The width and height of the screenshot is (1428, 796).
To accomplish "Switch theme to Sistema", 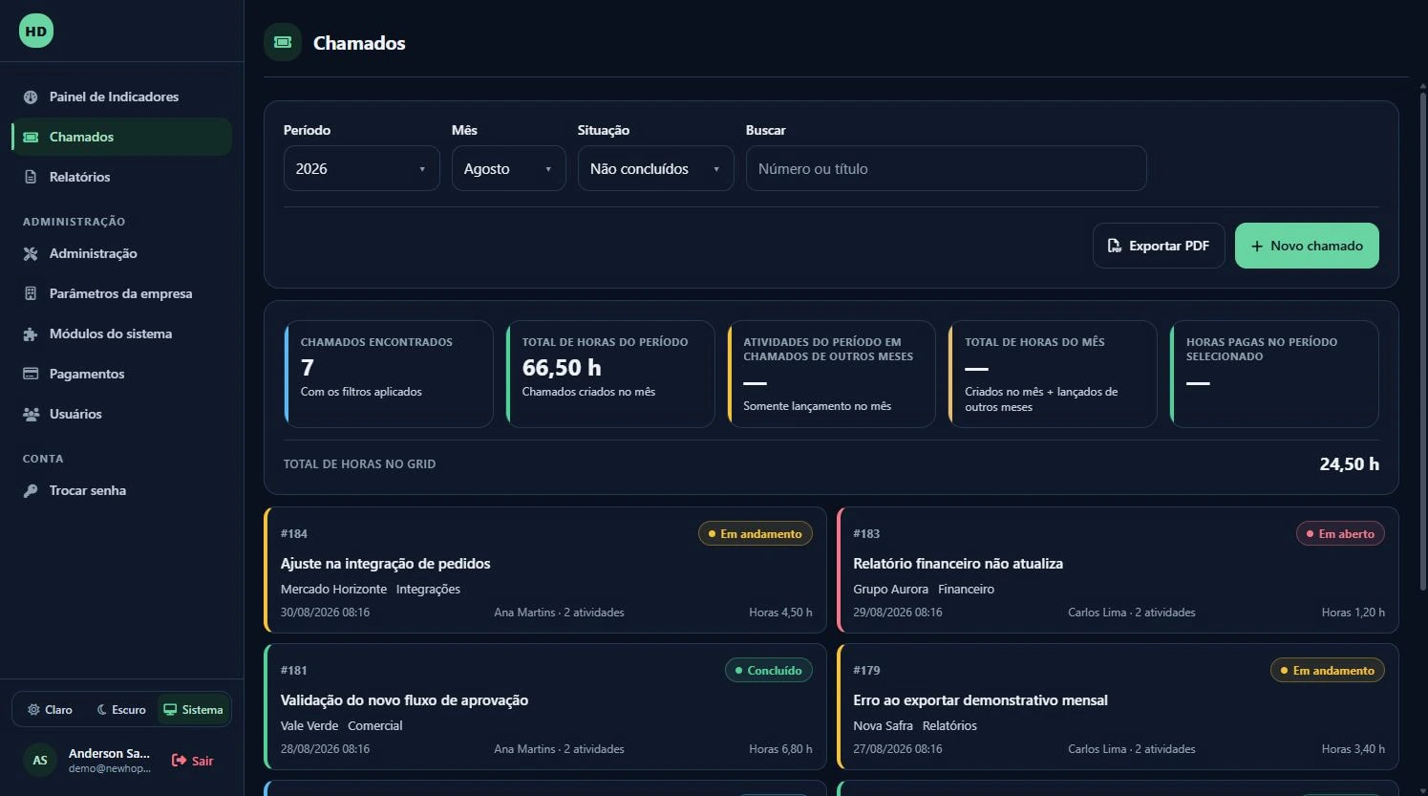I will click(193, 709).
